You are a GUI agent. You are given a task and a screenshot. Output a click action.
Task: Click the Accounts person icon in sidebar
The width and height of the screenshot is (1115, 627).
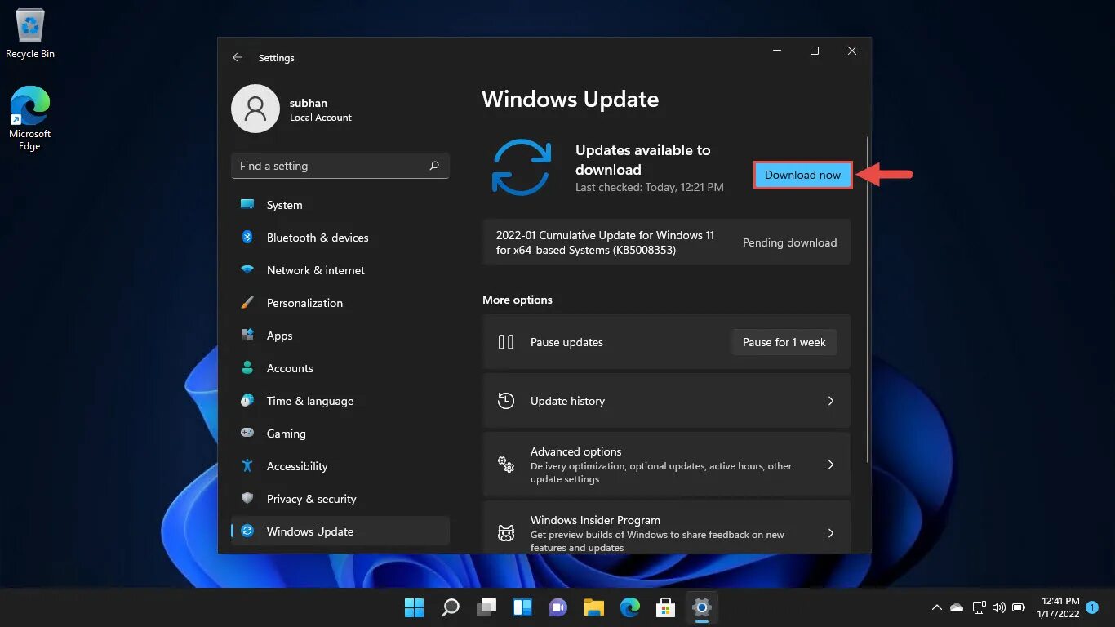tap(247, 367)
